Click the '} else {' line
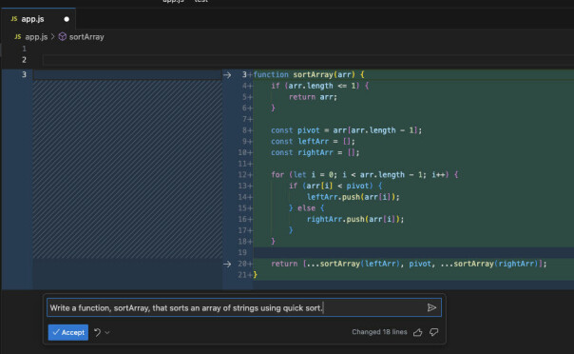 (x=306, y=208)
